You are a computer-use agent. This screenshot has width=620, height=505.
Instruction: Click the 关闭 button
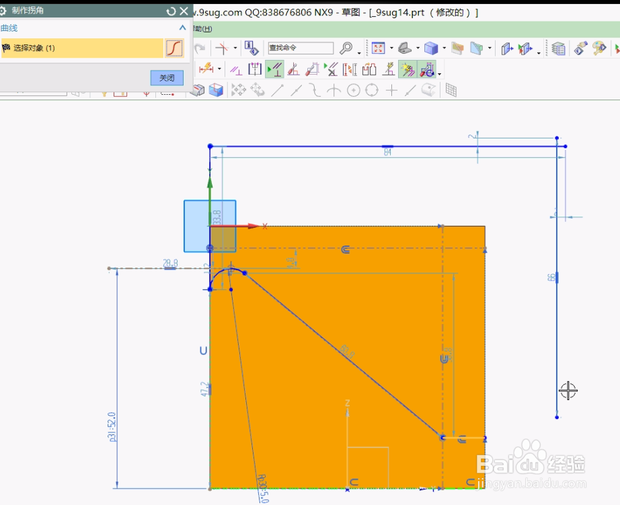click(x=167, y=78)
